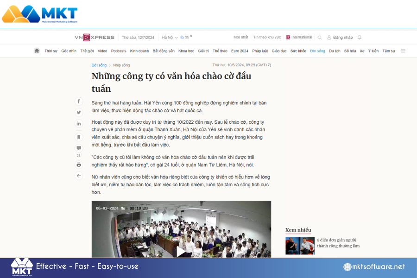Bookmark this article
The image size is (417, 278).
click(79, 137)
